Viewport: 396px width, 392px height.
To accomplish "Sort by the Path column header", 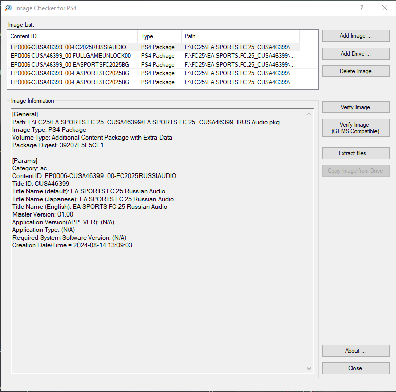I will 241,36.
